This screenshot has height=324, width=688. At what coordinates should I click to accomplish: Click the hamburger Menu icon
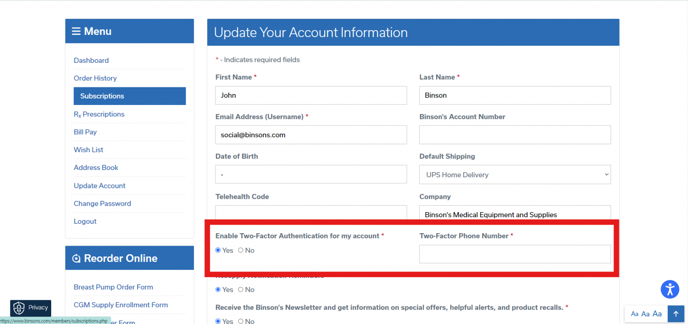pos(76,31)
